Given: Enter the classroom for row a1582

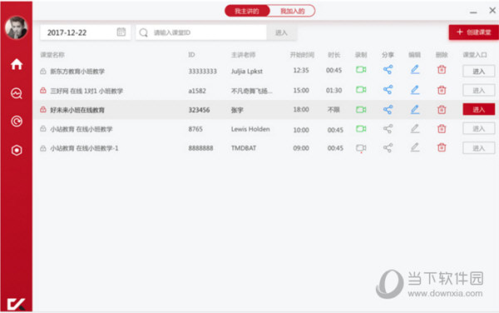Looking at the screenshot, I should [479, 91].
